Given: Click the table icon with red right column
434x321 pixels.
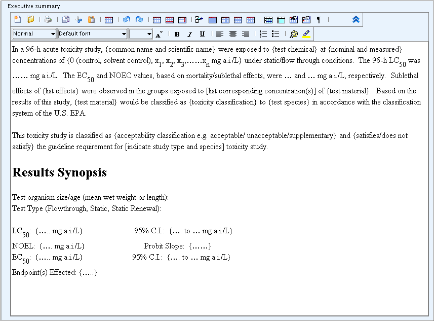Looking at the screenshot, I should [x=182, y=20].
